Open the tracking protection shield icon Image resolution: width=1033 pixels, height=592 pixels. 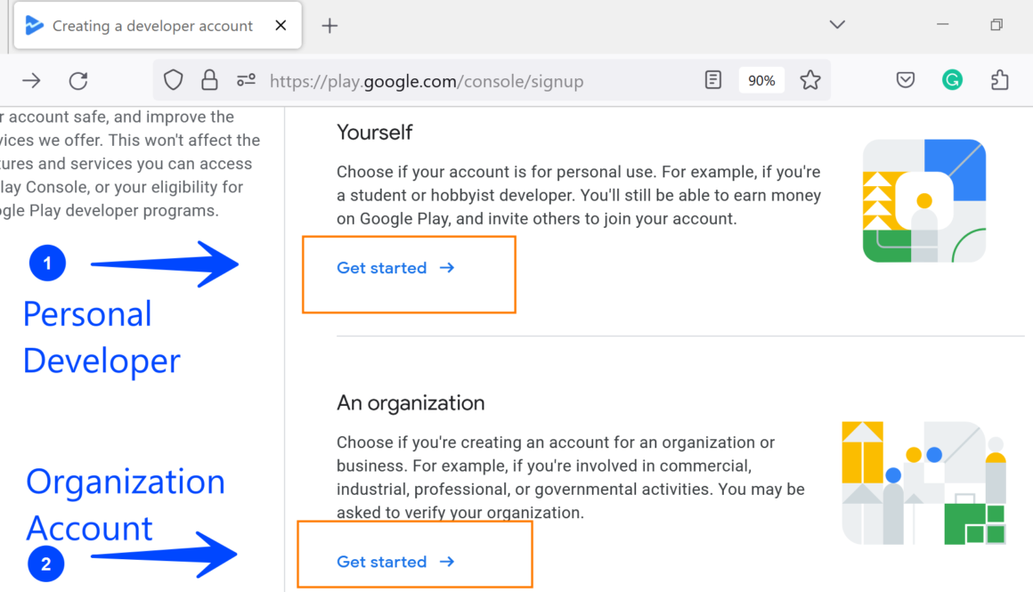[x=173, y=81]
